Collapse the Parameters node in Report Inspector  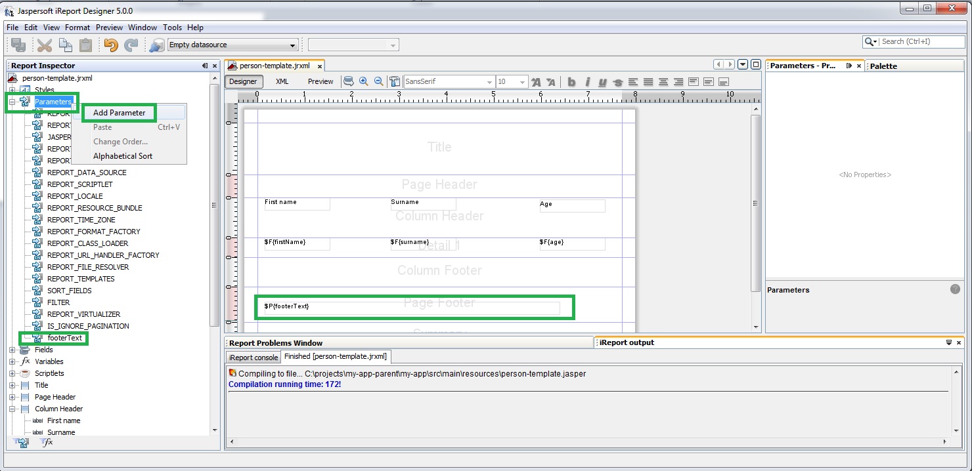[11, 102]
